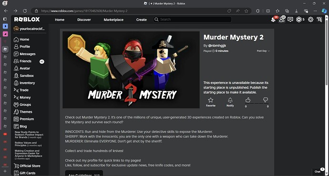Open Premium in the sidebar

pos(24,119)
